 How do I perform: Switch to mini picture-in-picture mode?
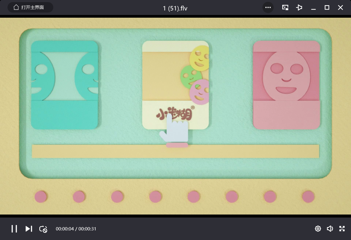coord(285,7)
